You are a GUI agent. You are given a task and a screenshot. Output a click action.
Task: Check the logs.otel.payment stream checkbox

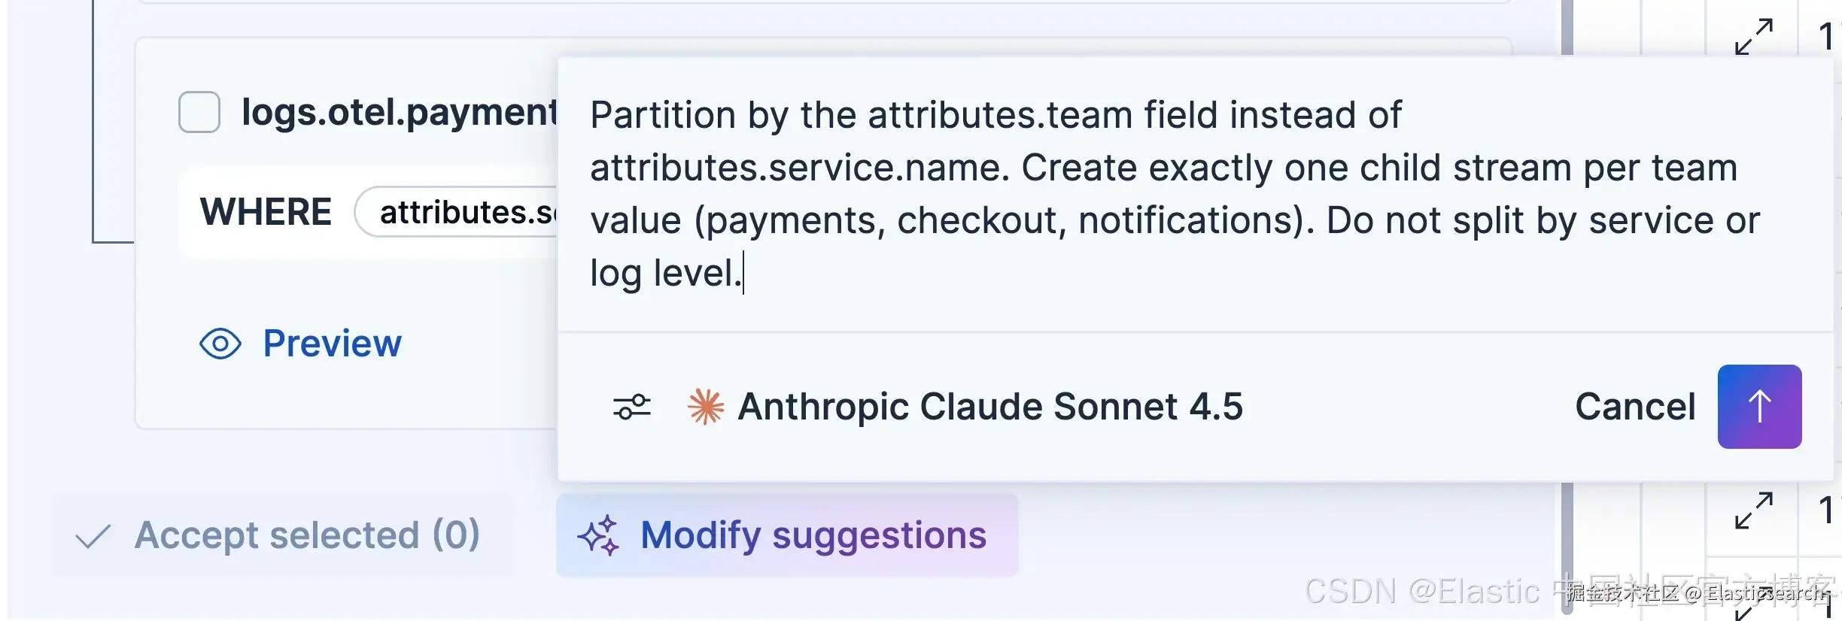pyautogui.click(x=199, y=112)
